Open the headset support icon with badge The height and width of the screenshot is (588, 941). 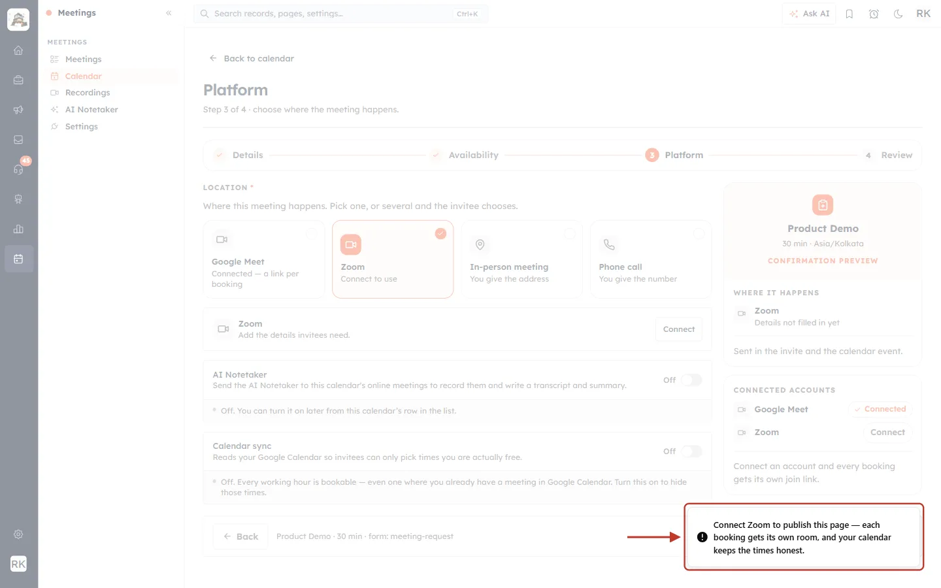click(x=18, y=169)
